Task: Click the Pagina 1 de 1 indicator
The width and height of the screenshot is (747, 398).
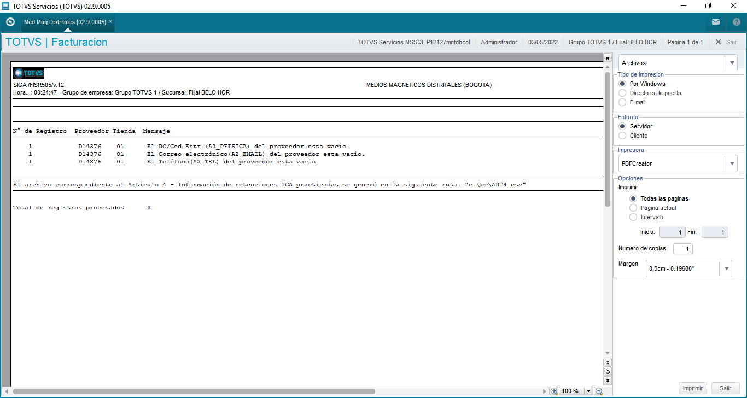Action: (685, 42)
